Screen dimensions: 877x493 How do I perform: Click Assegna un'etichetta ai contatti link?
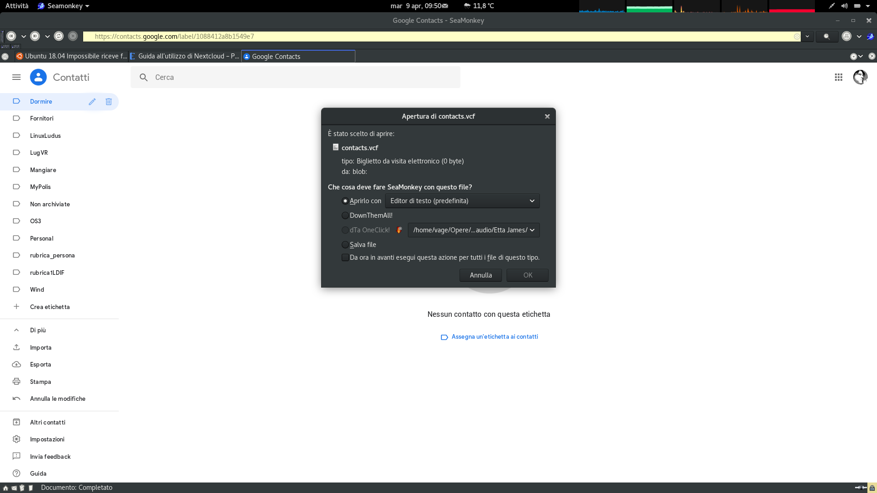click(x=489, y=337)
